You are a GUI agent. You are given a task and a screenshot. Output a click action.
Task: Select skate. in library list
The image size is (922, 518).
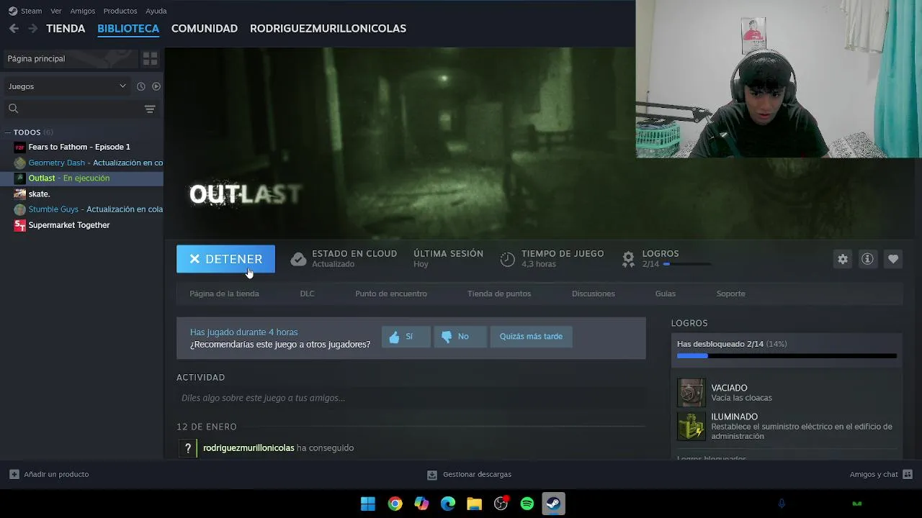coord(39,194)
